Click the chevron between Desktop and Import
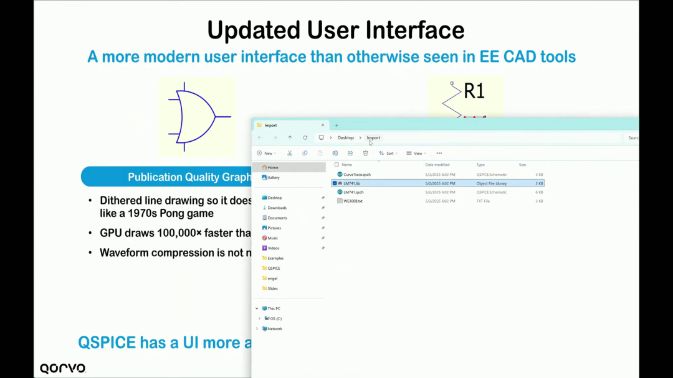 pos(360,138)
